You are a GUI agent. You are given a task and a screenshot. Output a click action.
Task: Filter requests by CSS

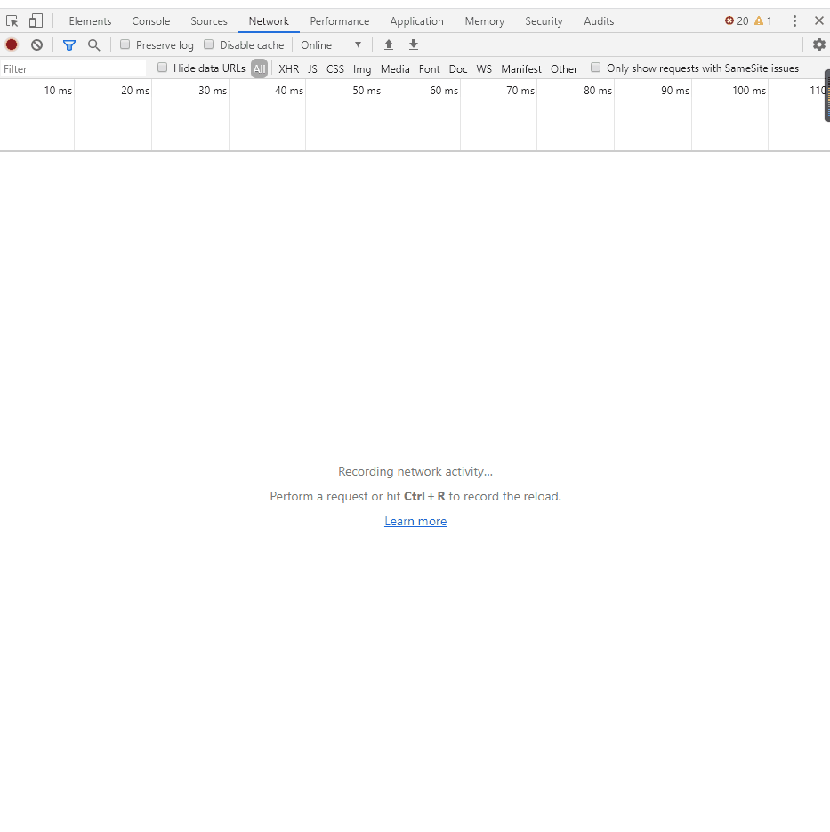tap(335, 69)
